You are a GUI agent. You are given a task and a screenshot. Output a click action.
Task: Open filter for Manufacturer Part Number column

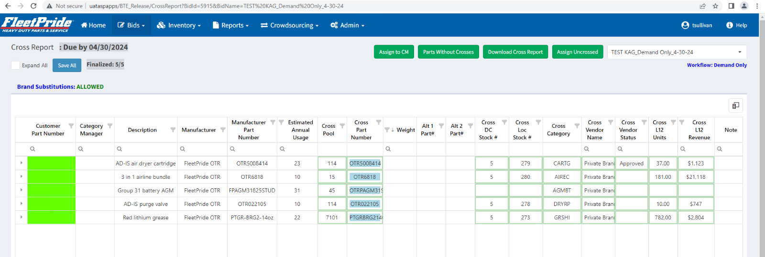[273, 123]
